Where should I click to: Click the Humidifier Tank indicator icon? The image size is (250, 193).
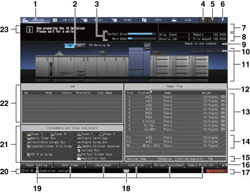(79, 159)
